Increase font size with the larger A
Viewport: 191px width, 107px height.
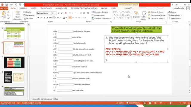coord(58,13)
